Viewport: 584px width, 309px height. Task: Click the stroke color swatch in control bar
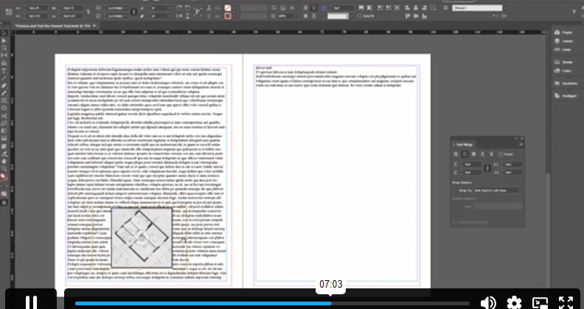[x=228, y=16]
